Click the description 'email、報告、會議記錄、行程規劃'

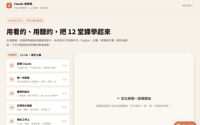(x=35, y=123)
